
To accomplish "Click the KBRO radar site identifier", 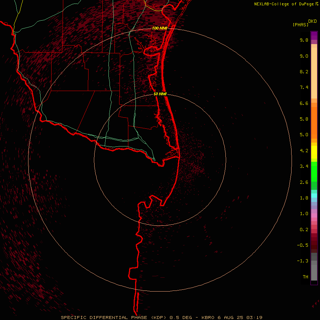I will pos(208,318).
